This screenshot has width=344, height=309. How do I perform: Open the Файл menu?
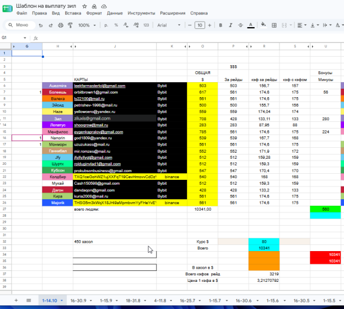point(22,13)
